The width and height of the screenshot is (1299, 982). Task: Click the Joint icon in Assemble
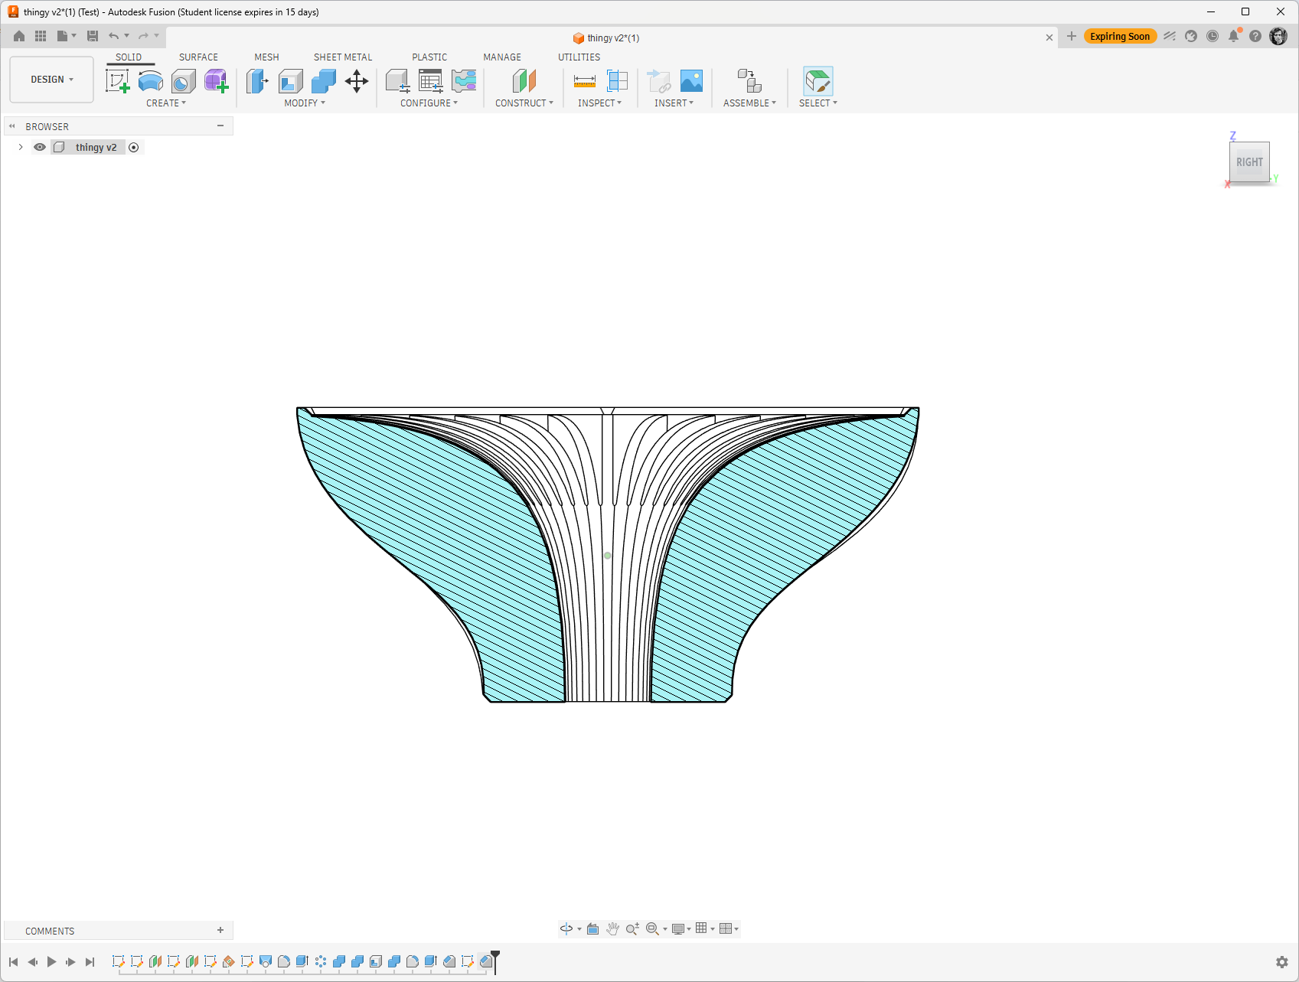749,81
